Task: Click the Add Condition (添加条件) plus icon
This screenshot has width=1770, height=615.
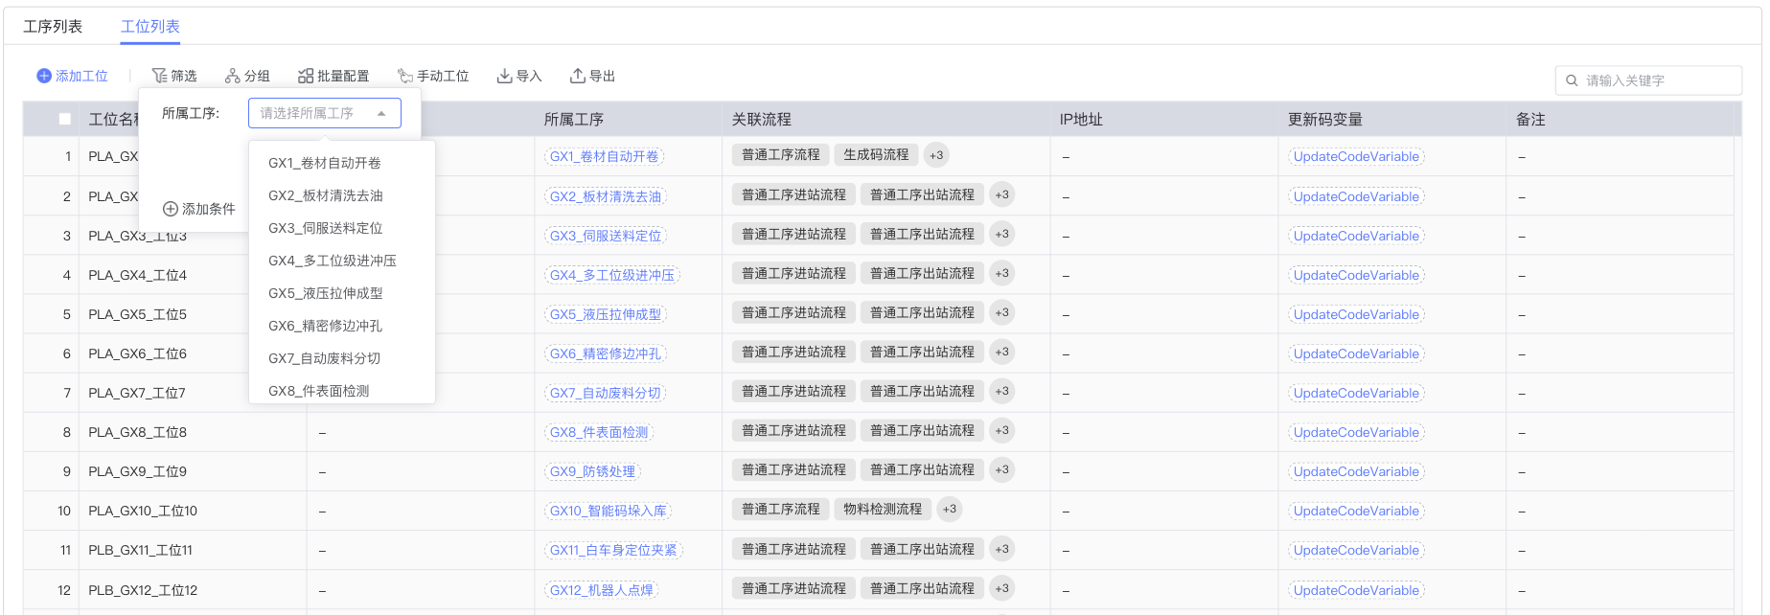Action: pos(171,209)
